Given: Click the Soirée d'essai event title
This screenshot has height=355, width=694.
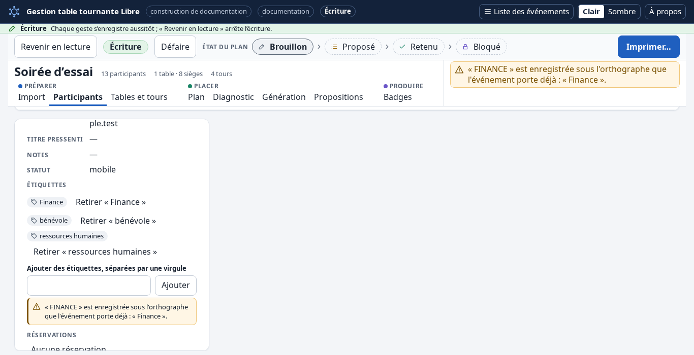Looking at the screenshot, I should (53, 72).
